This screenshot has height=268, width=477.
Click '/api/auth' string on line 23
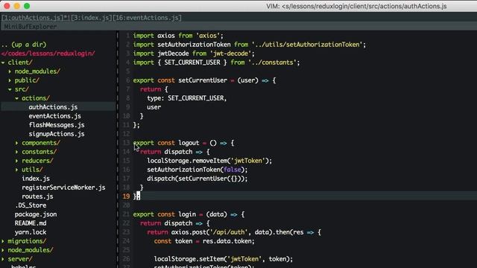229,232
